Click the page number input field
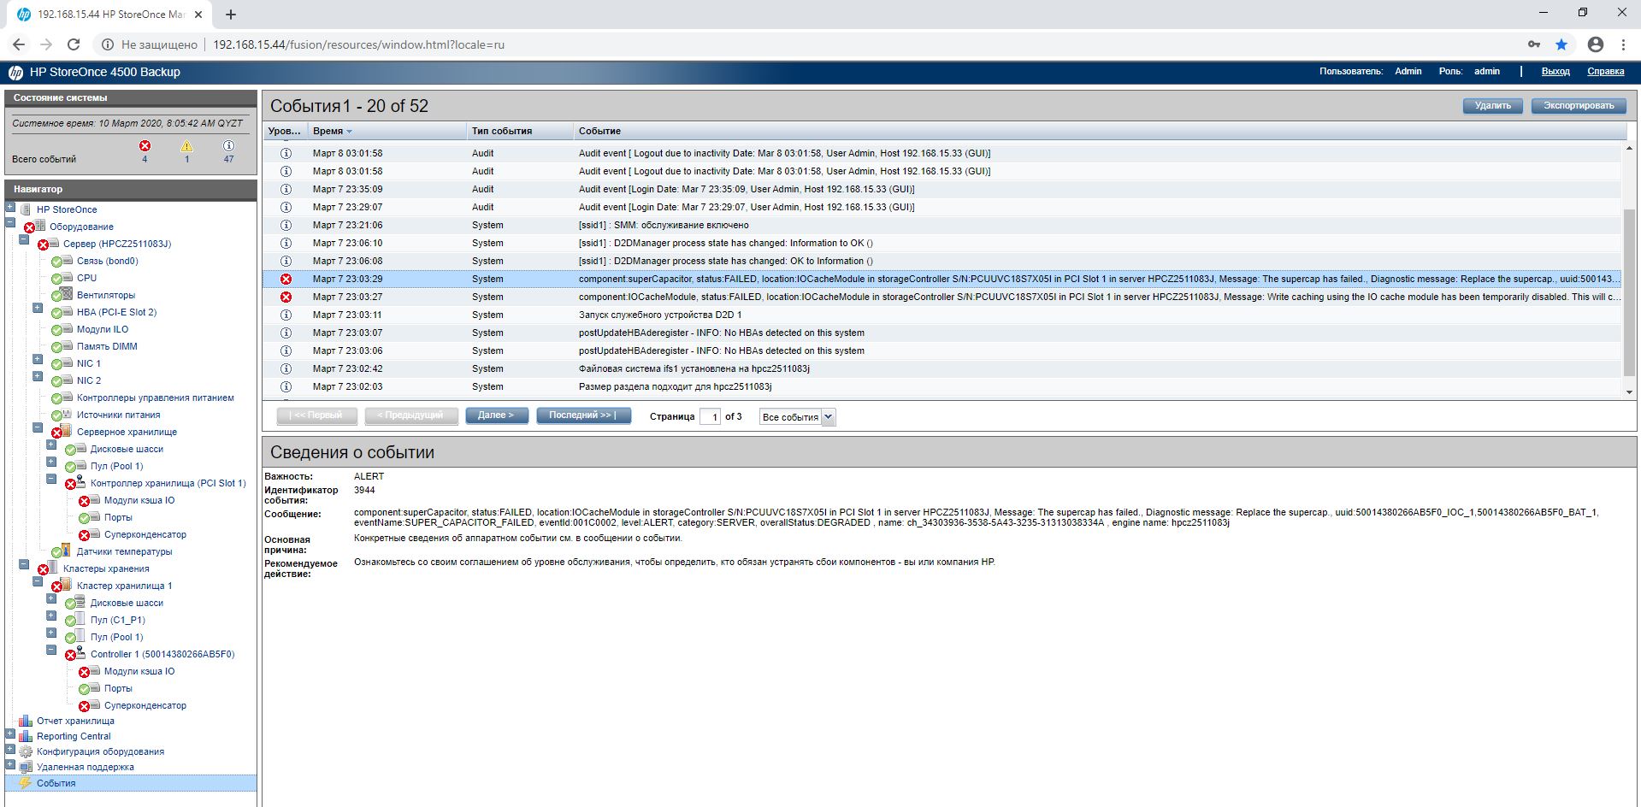1641x807 pixels. 710,417
